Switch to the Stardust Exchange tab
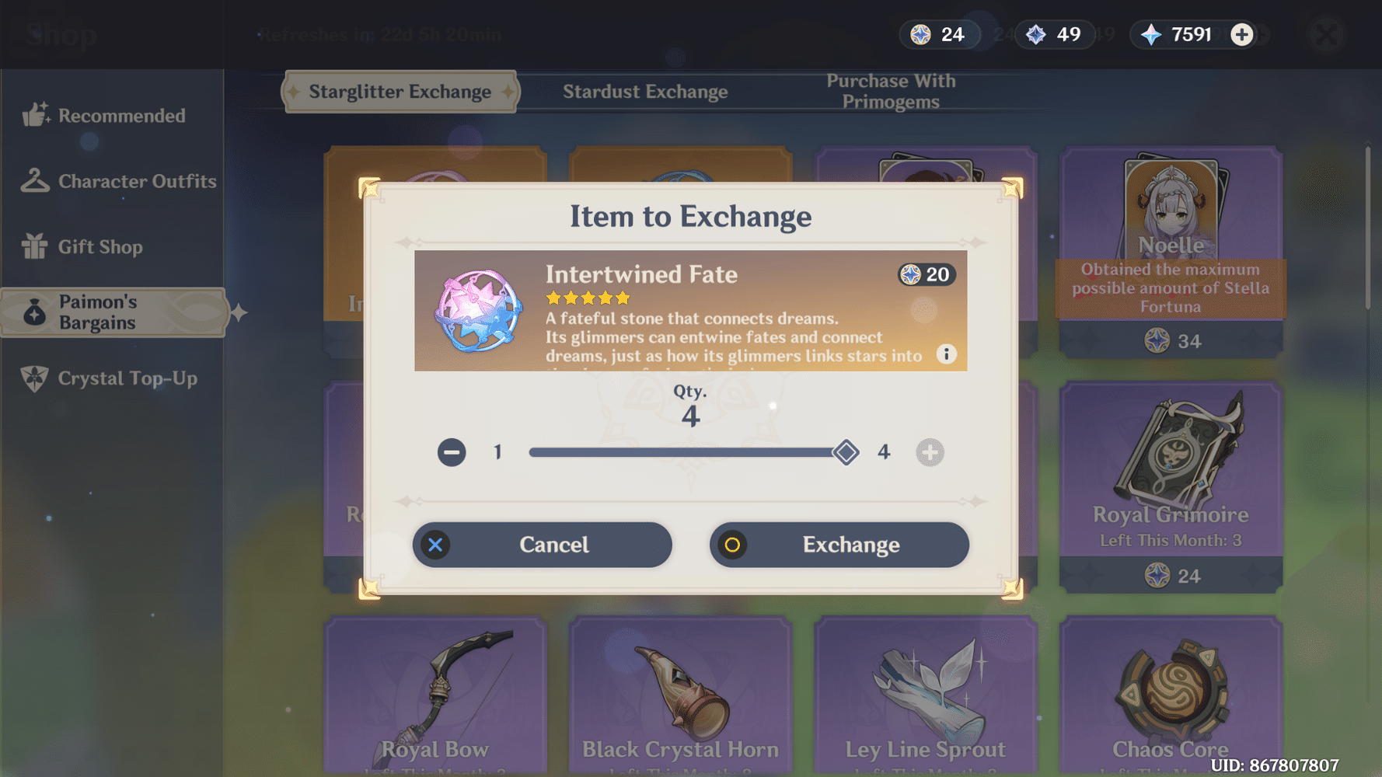Viewport: 1382px width, 777px height. pos(645,92)
